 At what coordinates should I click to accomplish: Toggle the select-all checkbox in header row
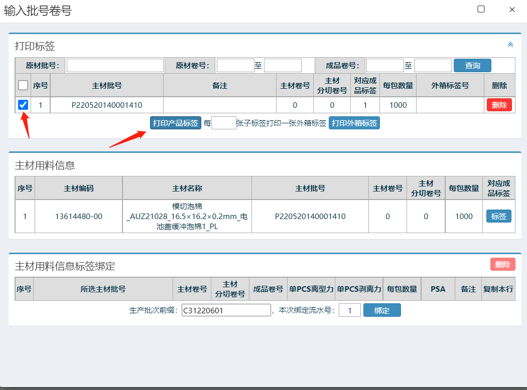point(23,86)
